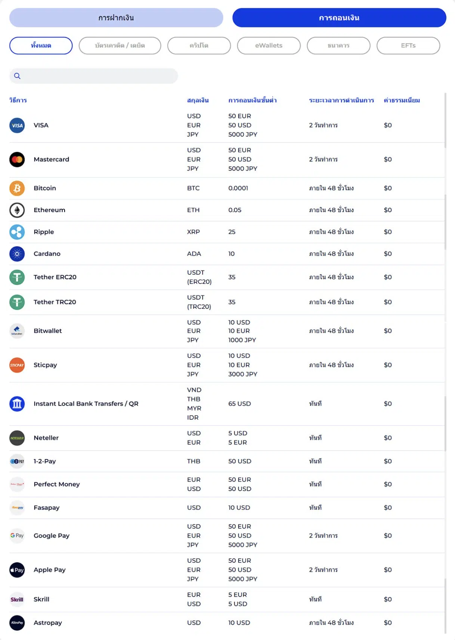Click the ADA currency cell

click(x=194, y=254)
